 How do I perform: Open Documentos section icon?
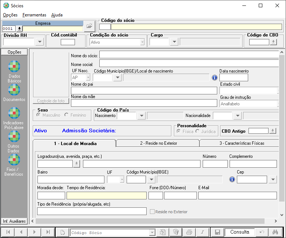pyautogui.click(x=14, y=90)
